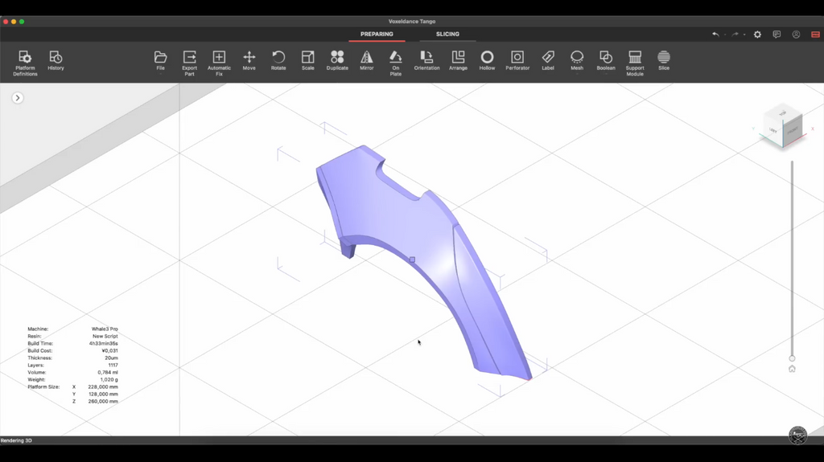Click the Volume value 0,784 ml
Viewport: 824px width, 462px height.
pos(108,373)
